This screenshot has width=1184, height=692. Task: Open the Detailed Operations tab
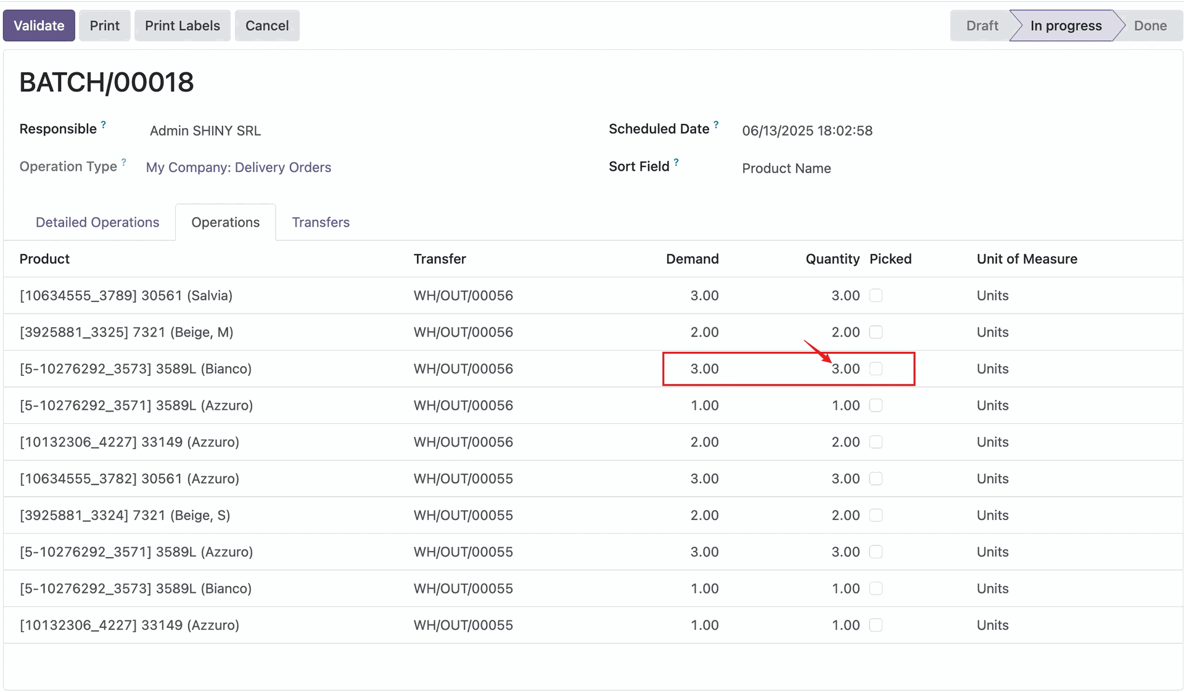pyautogui.click(x=97, y=222)
